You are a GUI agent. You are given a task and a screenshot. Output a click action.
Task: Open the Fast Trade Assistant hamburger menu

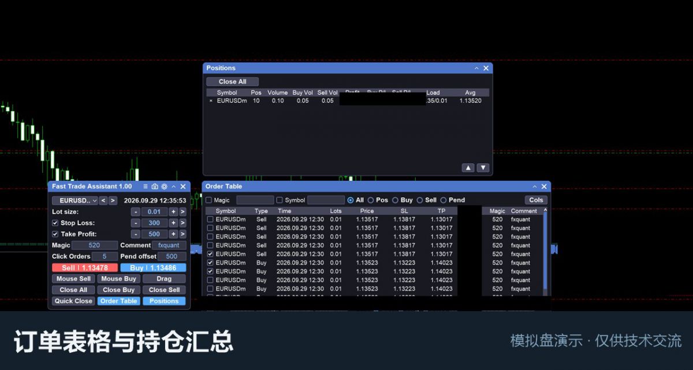coord(146,187)
